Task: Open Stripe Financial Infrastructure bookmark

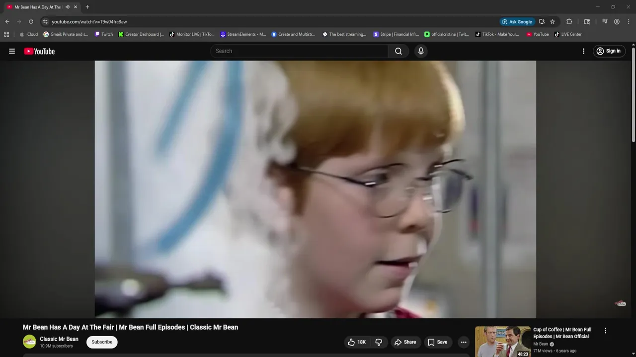Action: 396,34
